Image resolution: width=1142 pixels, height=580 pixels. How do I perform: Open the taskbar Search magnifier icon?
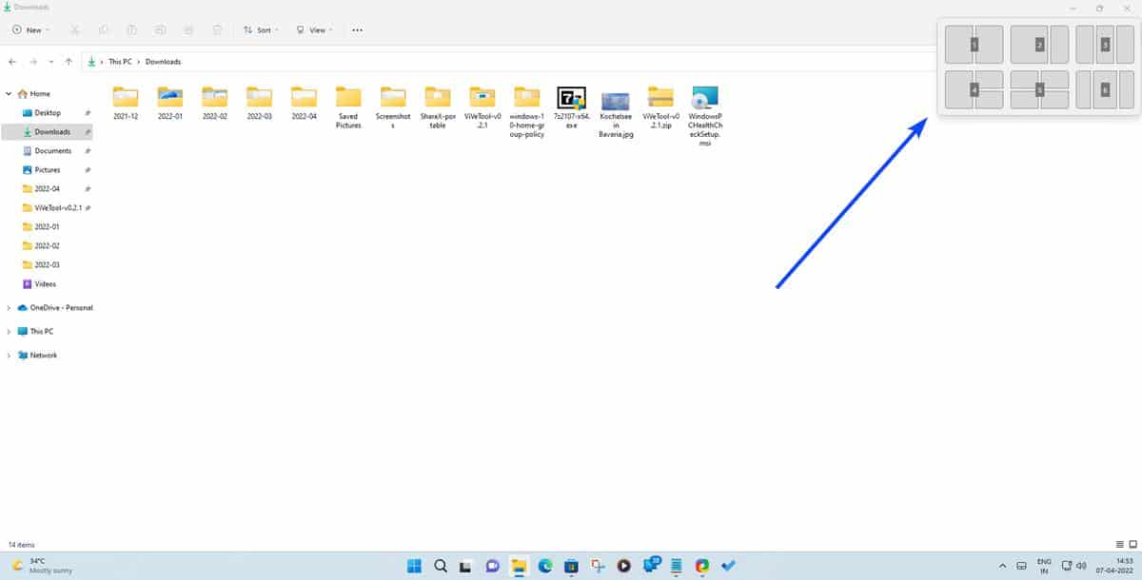(441, 566)
